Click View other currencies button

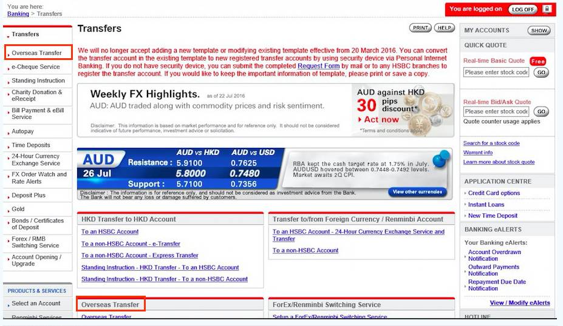tap(417, 192)
